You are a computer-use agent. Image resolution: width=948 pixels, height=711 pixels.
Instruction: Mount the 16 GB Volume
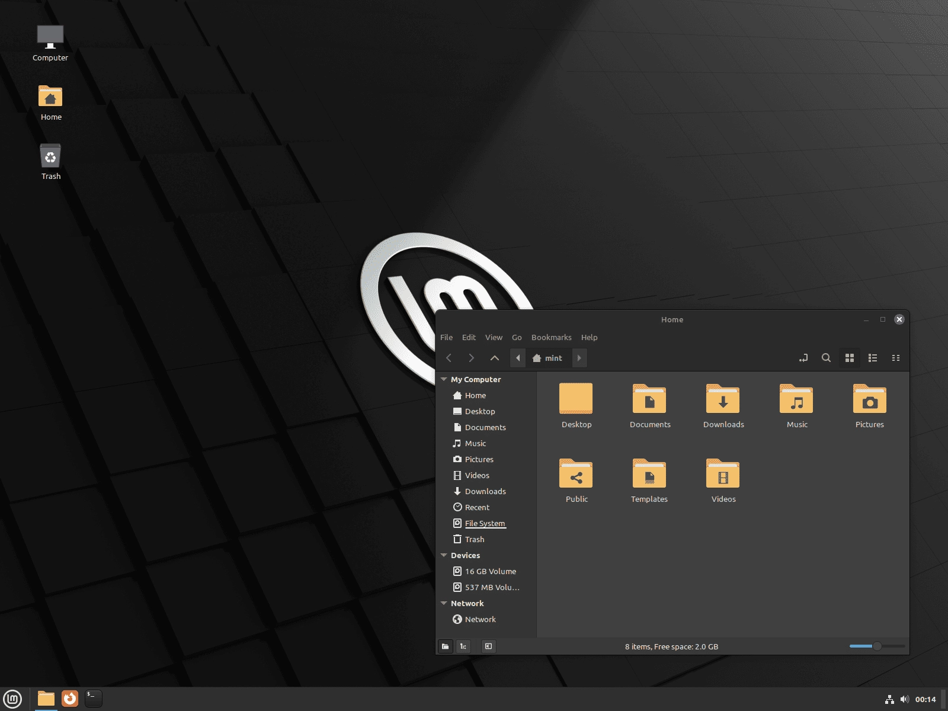tap(487, 571)
